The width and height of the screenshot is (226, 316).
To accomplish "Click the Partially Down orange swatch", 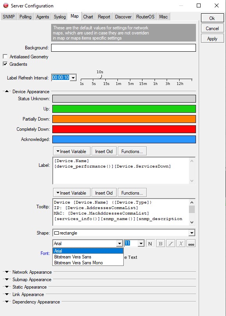I will [x=124, y=119].
